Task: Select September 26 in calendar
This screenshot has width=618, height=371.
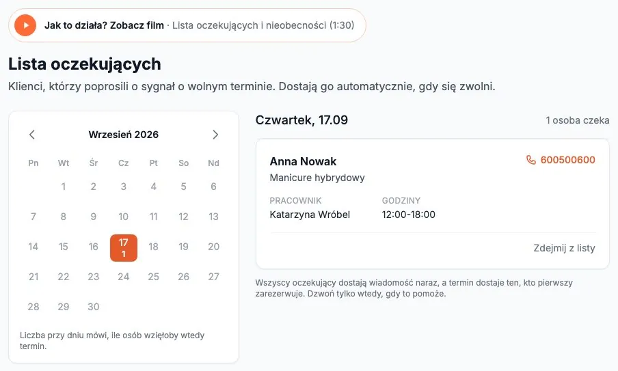Action: pyautogui.click(x=183, y=277)
